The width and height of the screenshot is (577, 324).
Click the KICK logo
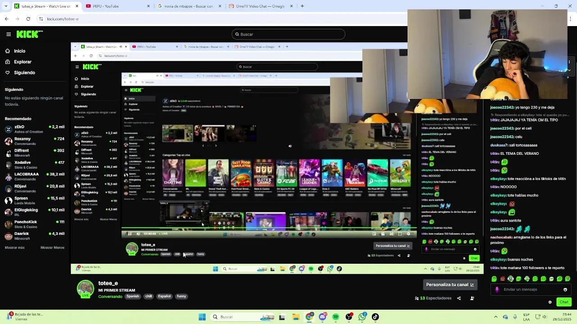point(29,34)
